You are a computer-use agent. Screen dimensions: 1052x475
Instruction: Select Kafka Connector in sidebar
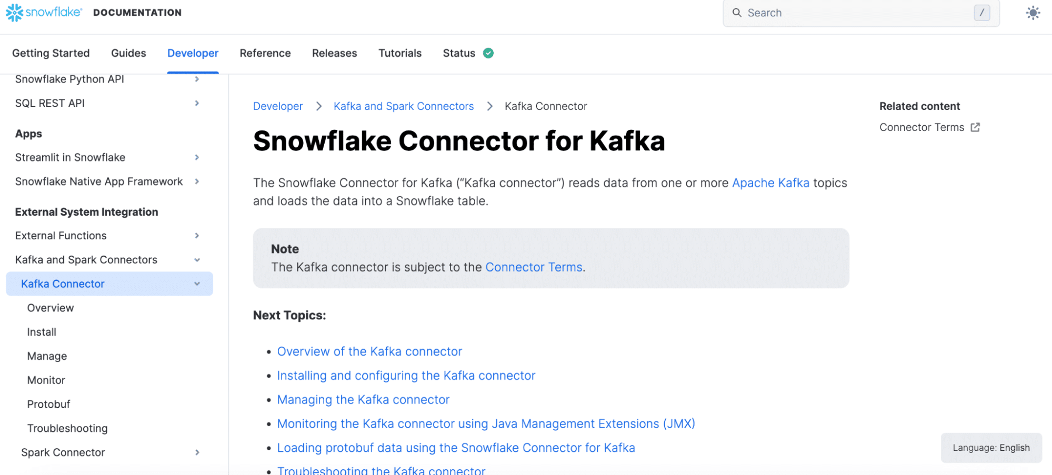[109, 284]
